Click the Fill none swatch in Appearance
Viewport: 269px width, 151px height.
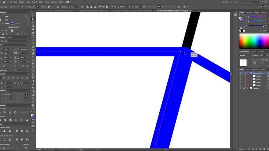12,31
